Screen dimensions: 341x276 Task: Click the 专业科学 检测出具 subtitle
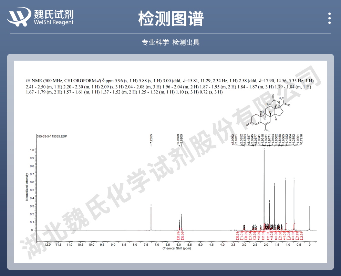pos(170,42)
